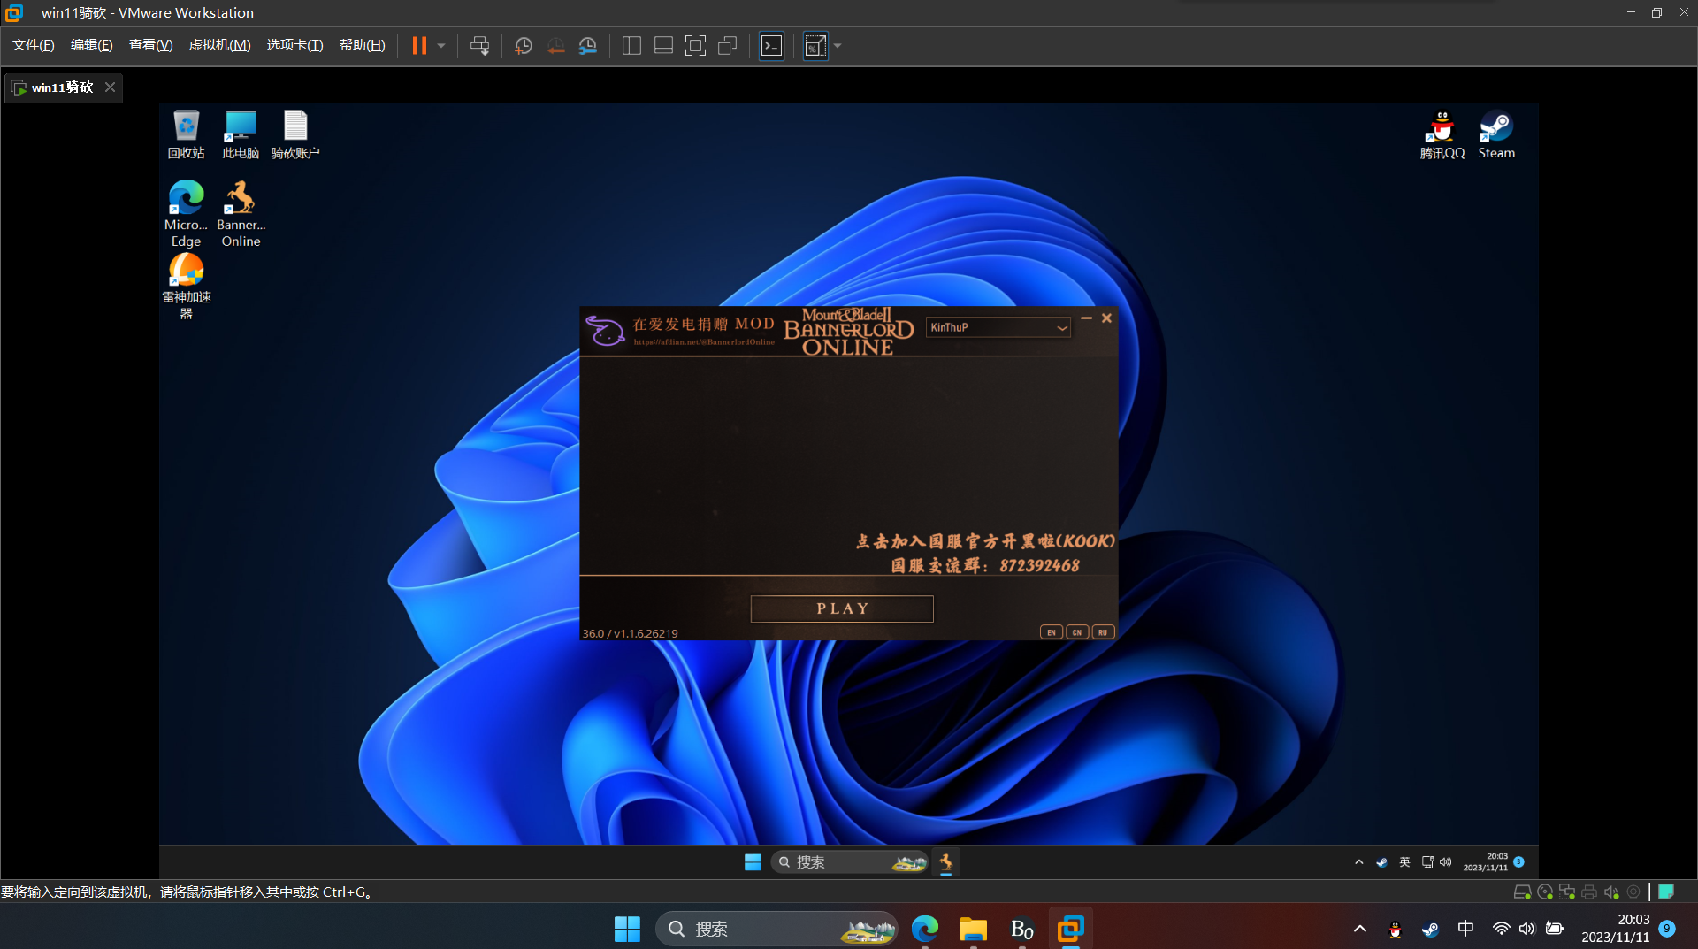This screenshot has width=1698, height=949.
Task: Open the stretch display options arrow
Action: coord(838,46)
